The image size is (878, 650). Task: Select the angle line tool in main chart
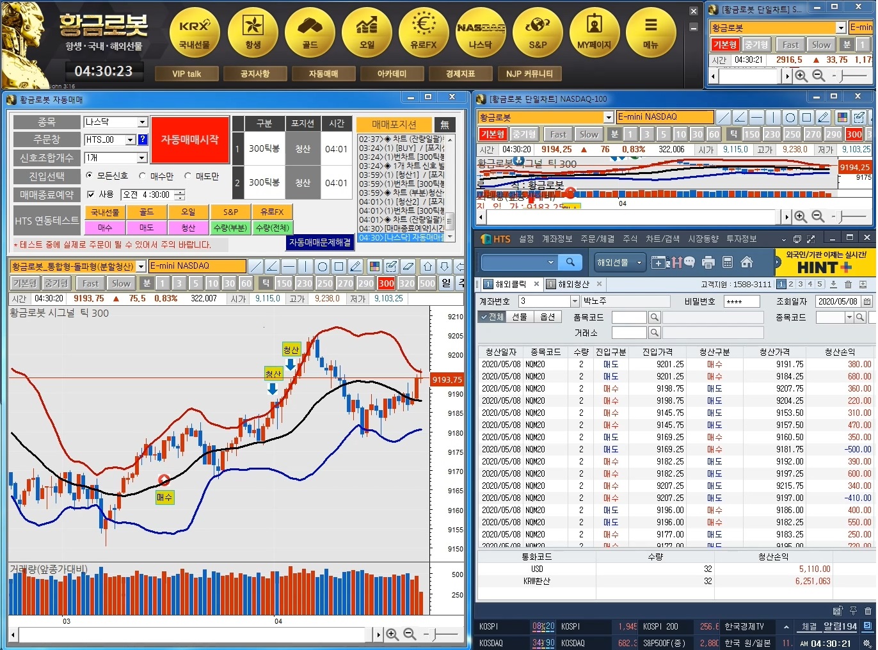pos(273,266)
